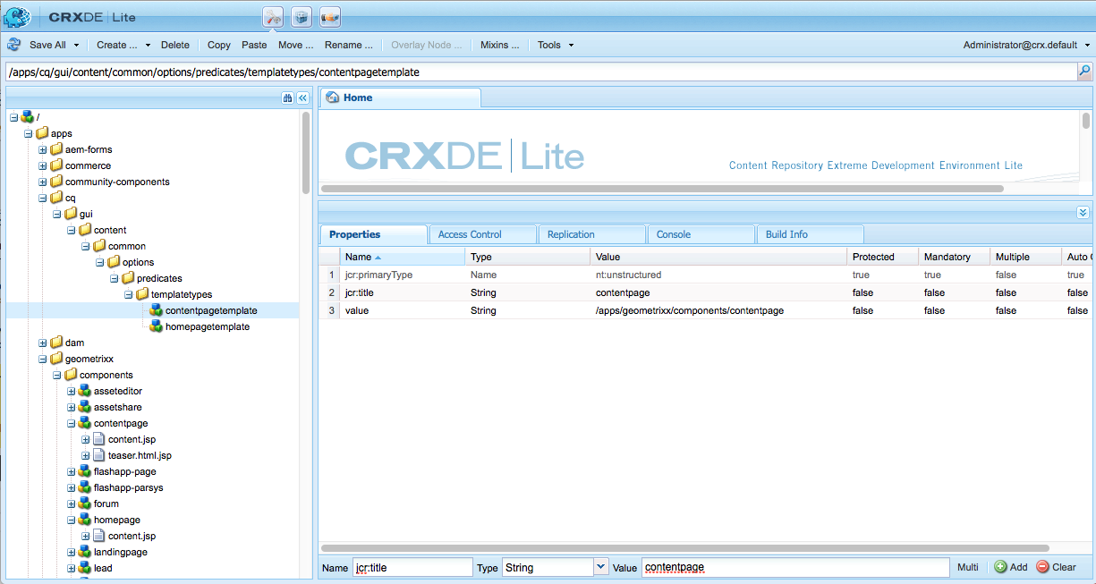Click the homepagetemplate node icon

[157, 326]
